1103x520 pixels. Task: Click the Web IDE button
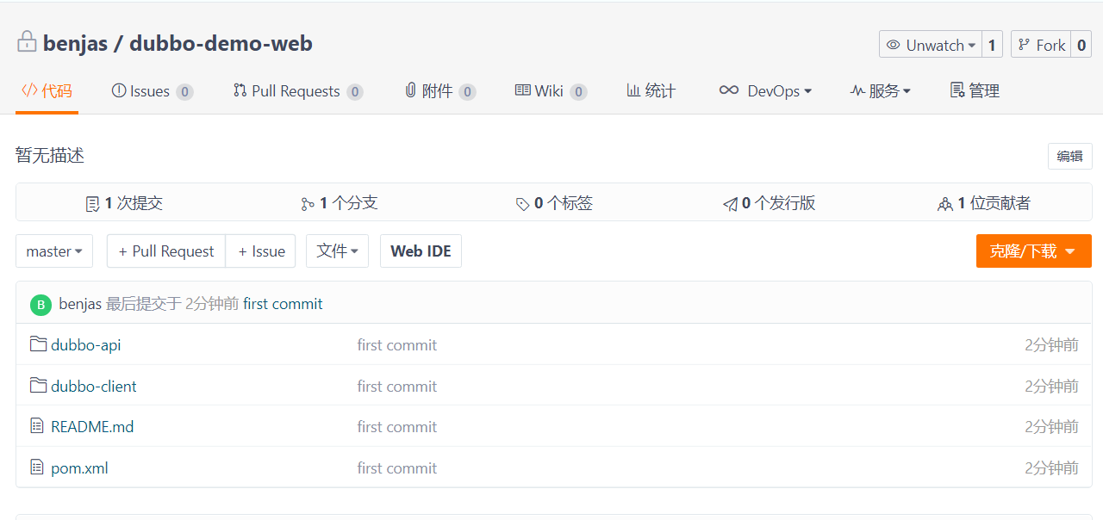point(421,251)
